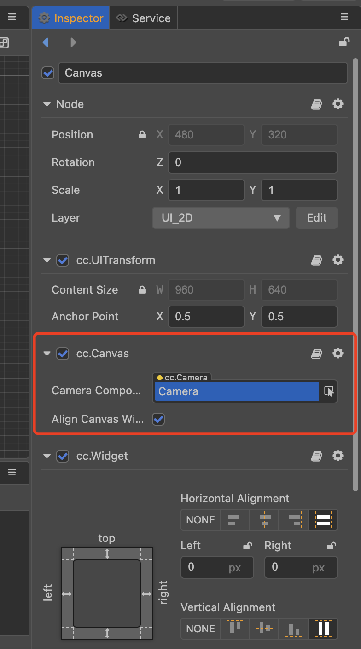Open the cc.Canvas component help documentation icon
This screenshot has height=649, width=361.
[x=316, y=354]
